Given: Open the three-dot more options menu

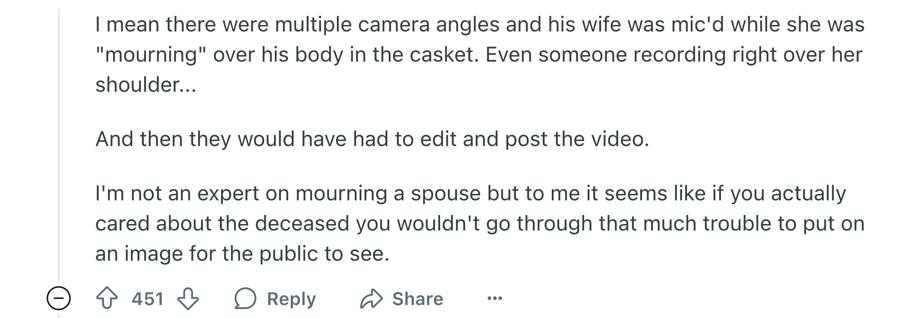Looking at the screenshot, I should (494, 298).
